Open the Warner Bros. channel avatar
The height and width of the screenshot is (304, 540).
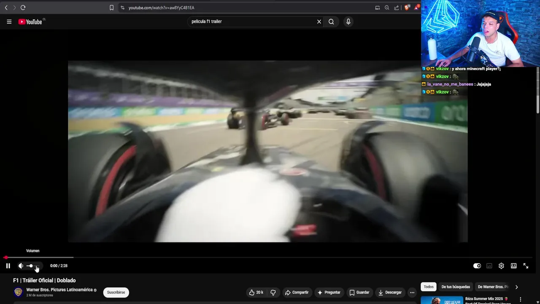coord(18,292)
